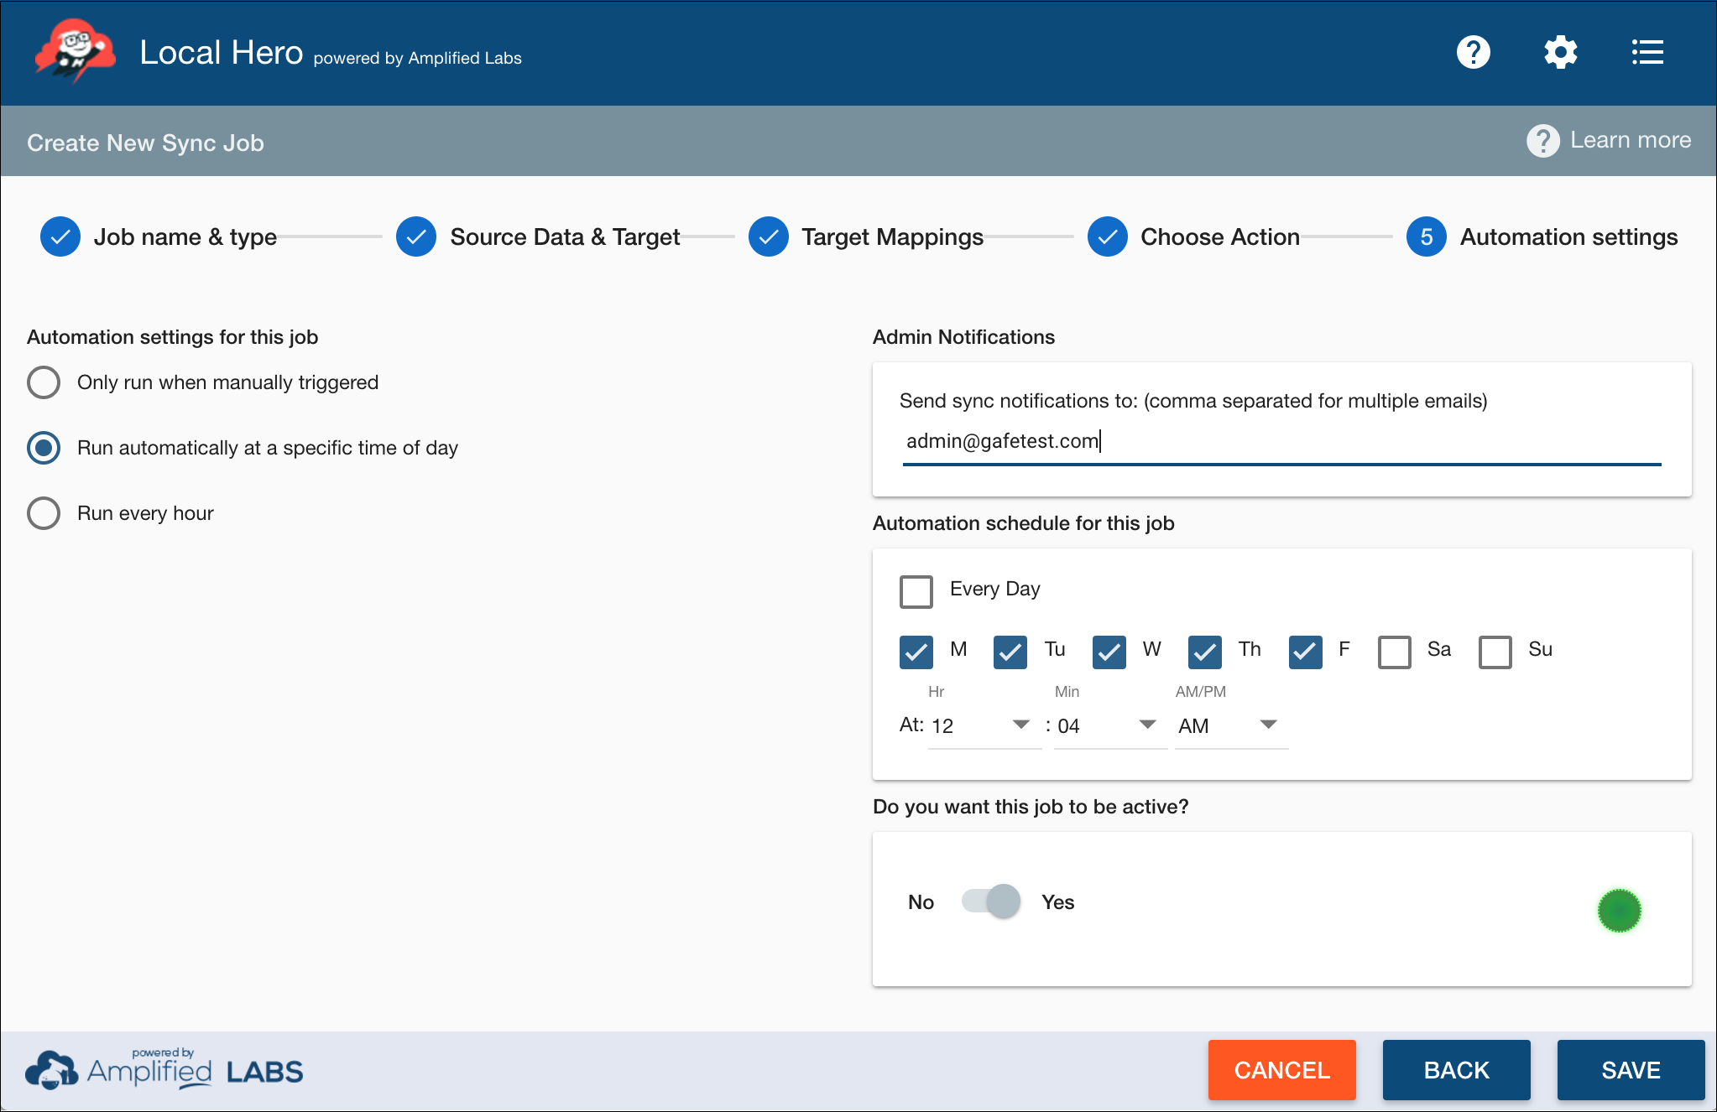Click the completed checkmark on Choose Action step
This screenshot has width=1717, height=1112.
point(1107,236)
